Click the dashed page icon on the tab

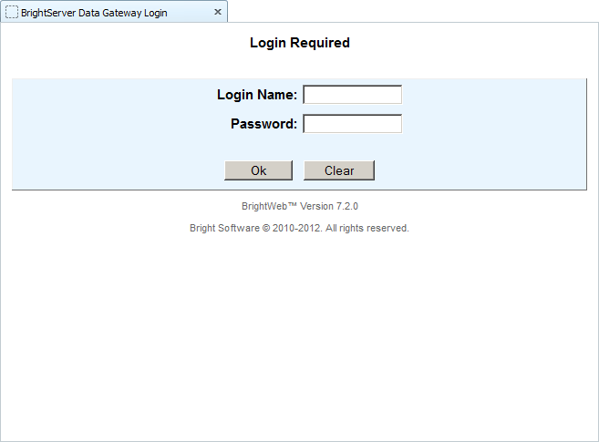click(12, 13)
